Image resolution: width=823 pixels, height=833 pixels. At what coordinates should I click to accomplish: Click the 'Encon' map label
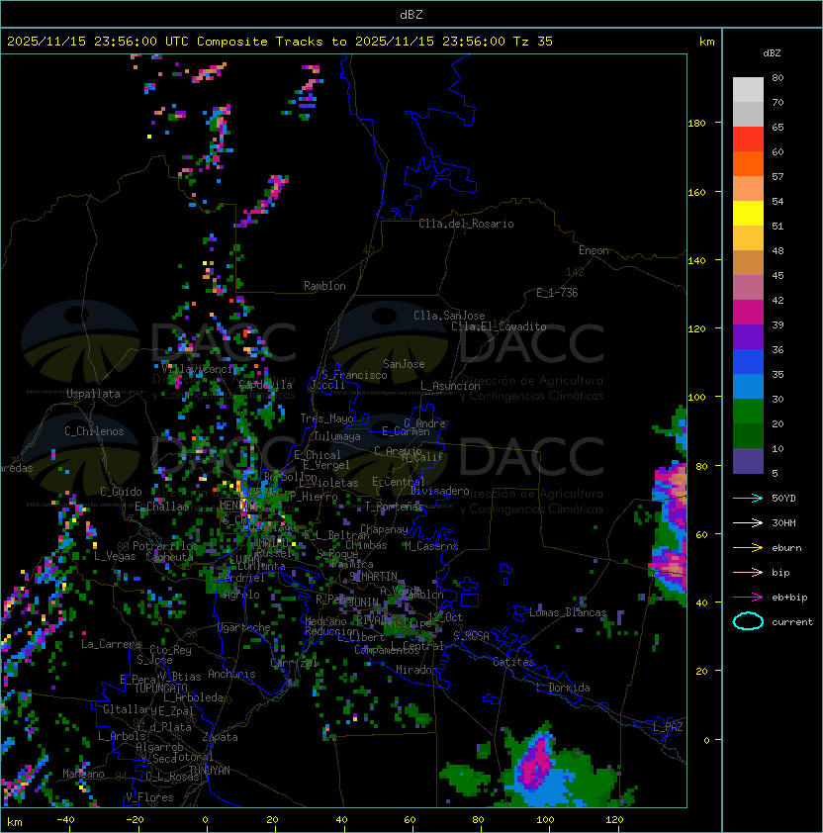(594, 250)
